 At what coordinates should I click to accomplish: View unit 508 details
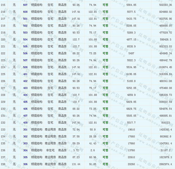(x=25, y=67)
